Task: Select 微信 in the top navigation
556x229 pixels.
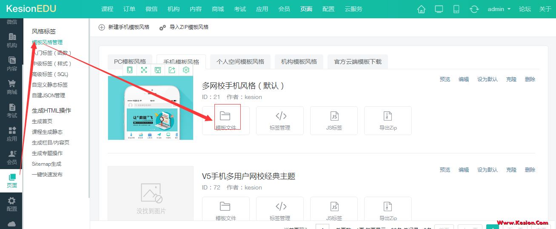Action: (x=151, y=9)
